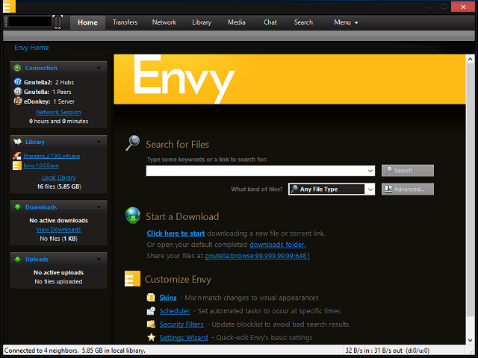The height and width of the screenshot is (358, 478).
Task: Close the Envy window
Action: point(463,7)
